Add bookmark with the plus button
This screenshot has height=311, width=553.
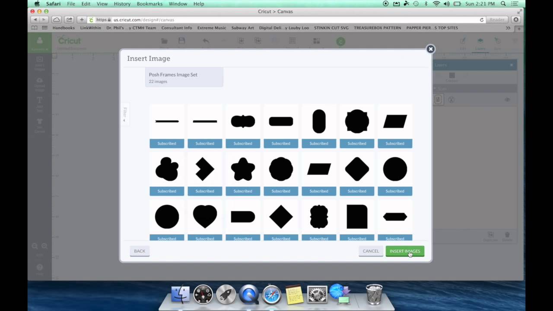tap(82, 20)
